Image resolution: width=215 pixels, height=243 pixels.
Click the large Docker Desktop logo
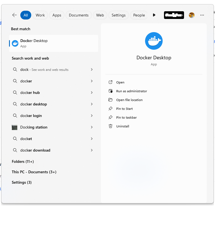[x=154, y=41]
